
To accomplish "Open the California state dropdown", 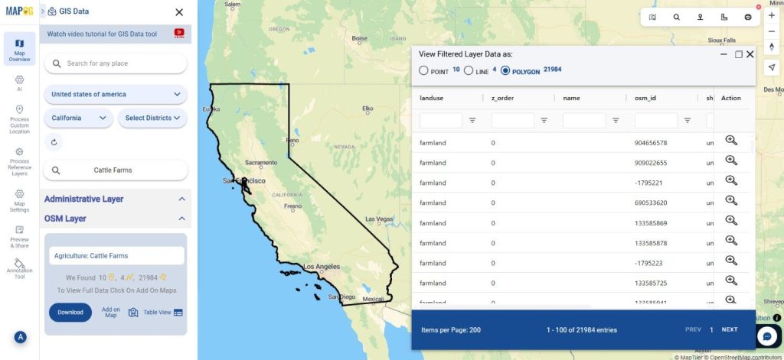I will point(79,118).
